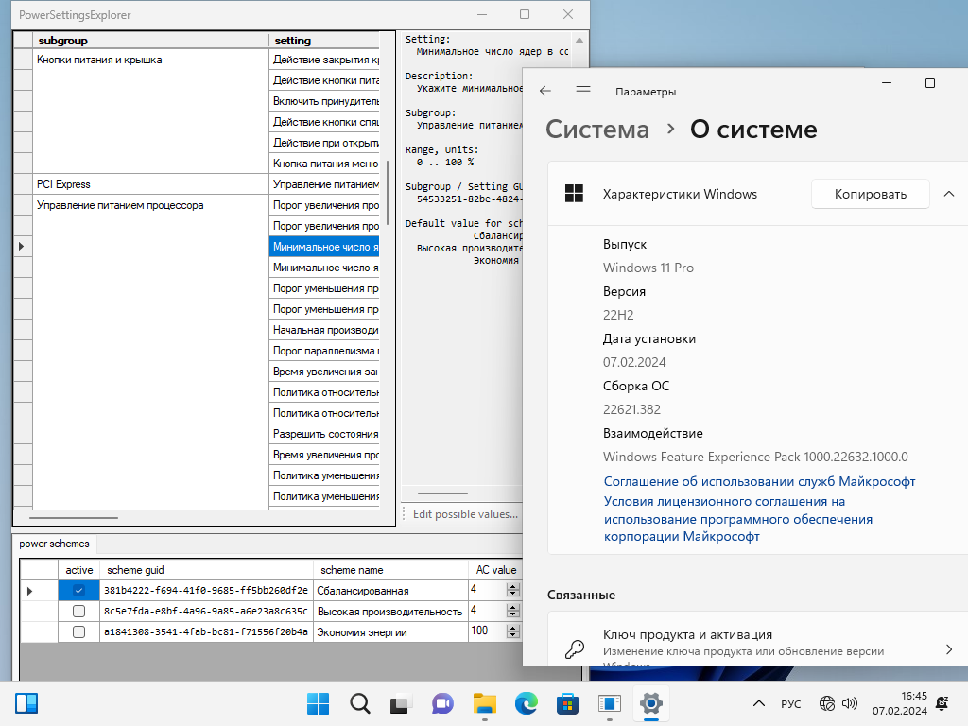Open Microsoft Store from taskbar
The image size is (968, 726).
567,703
